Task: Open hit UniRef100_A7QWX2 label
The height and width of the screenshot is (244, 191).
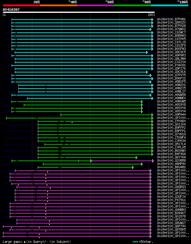Action: coord(171,29)
